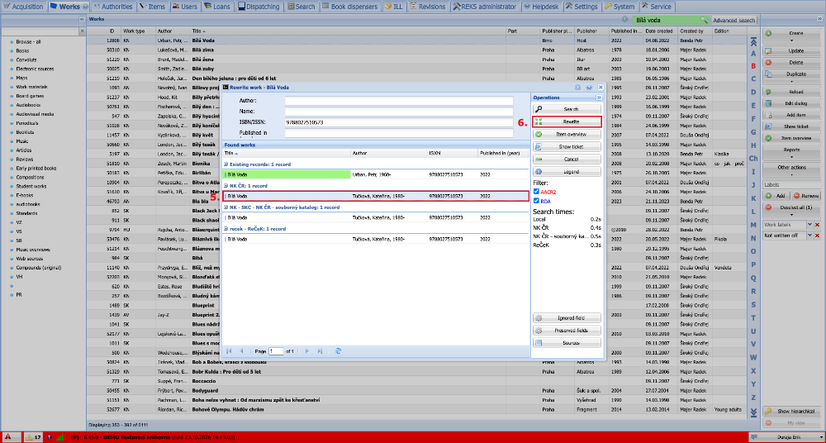Image resolution: width=826 pixels, height=443 pixels.
Task: Open the Acquisition tab
Action: [23, 7]
